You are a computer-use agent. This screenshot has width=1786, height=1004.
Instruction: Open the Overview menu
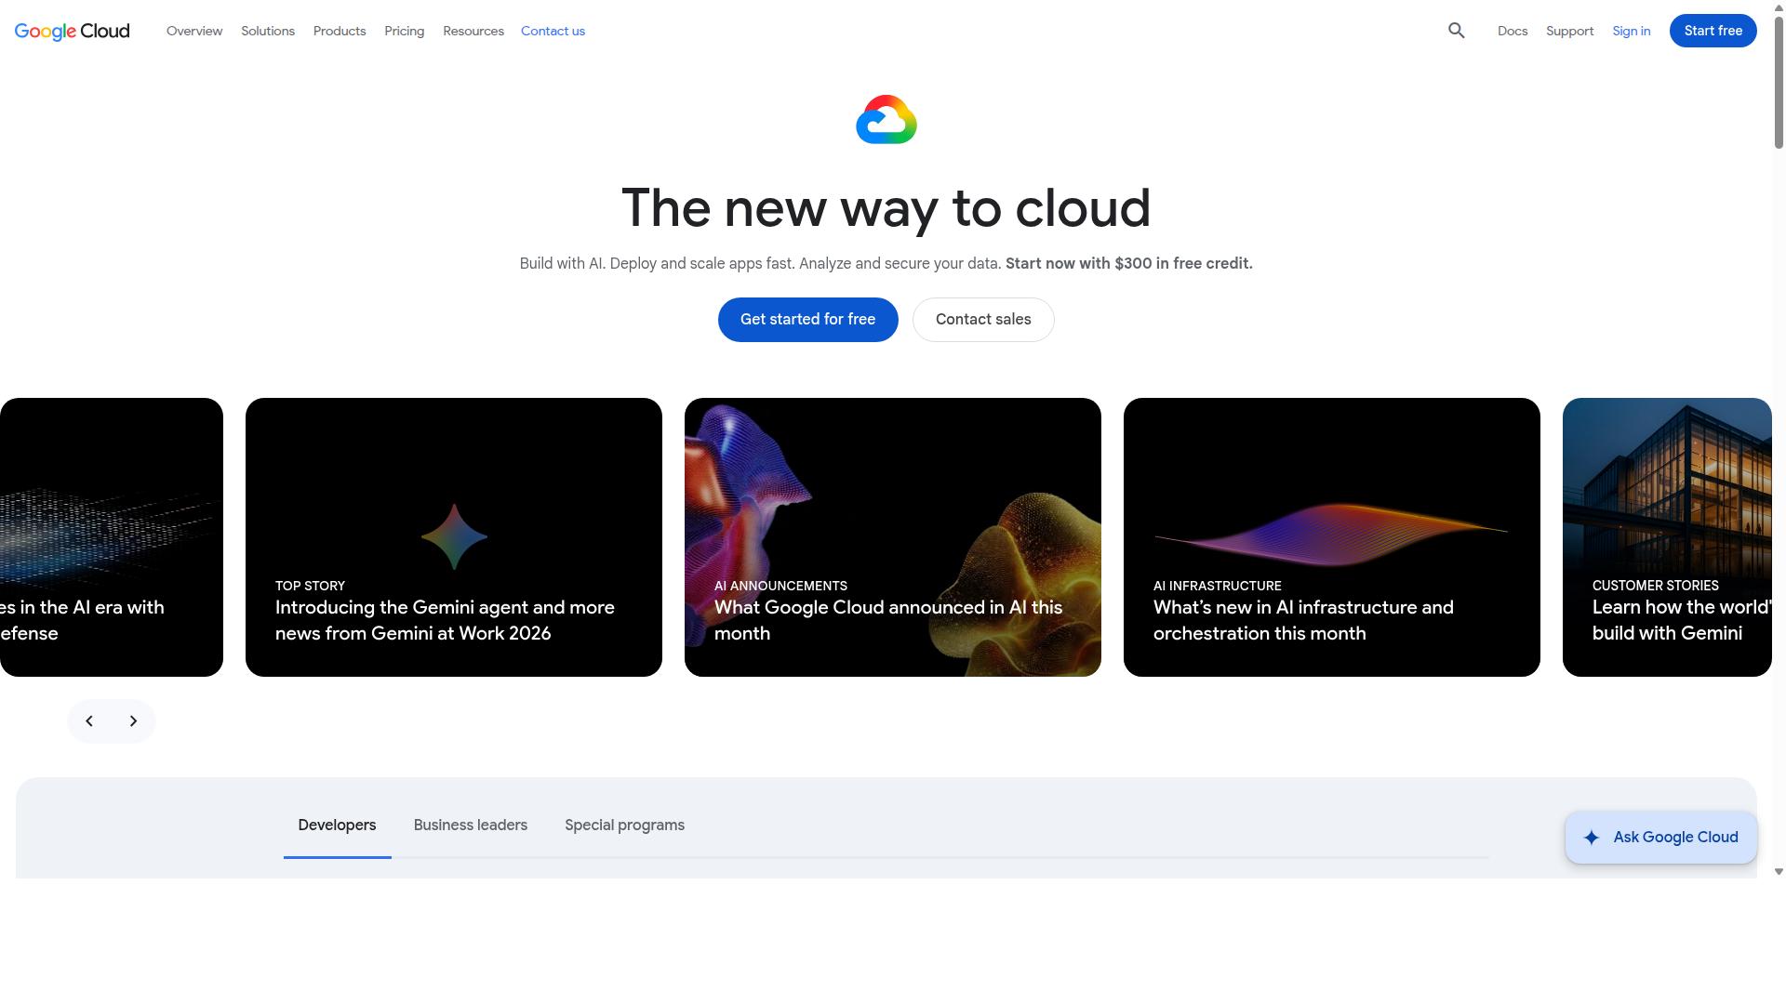194,31
